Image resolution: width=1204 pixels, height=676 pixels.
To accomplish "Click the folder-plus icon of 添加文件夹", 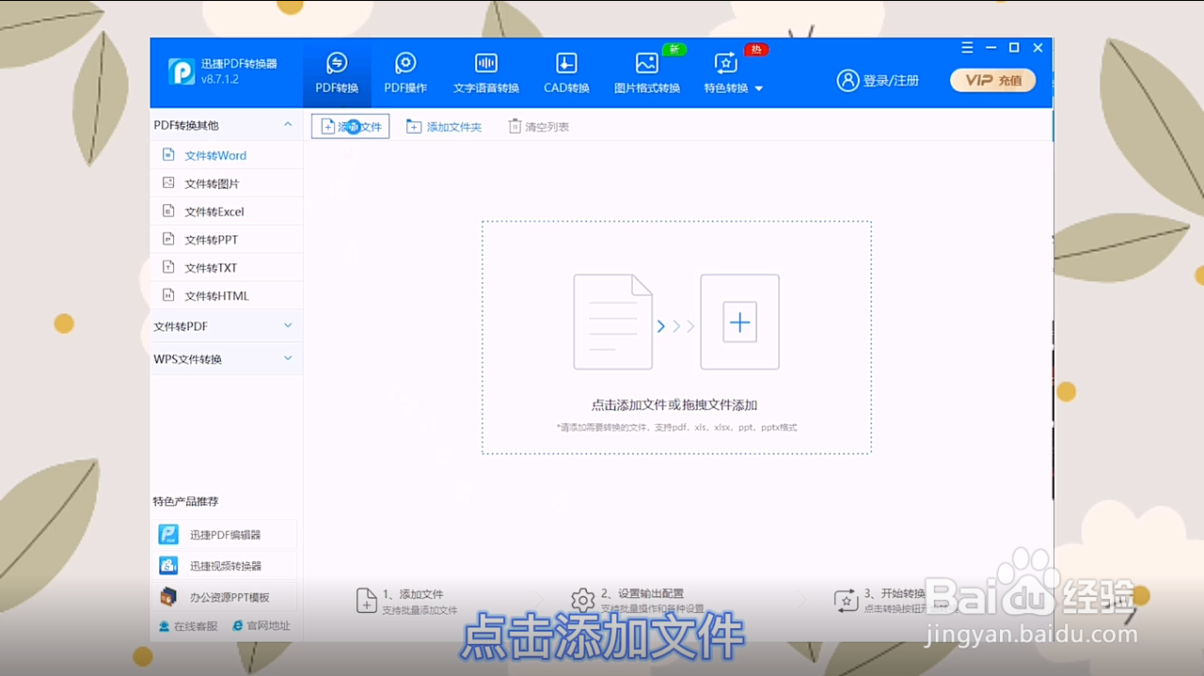I will (x=414, y=126).
